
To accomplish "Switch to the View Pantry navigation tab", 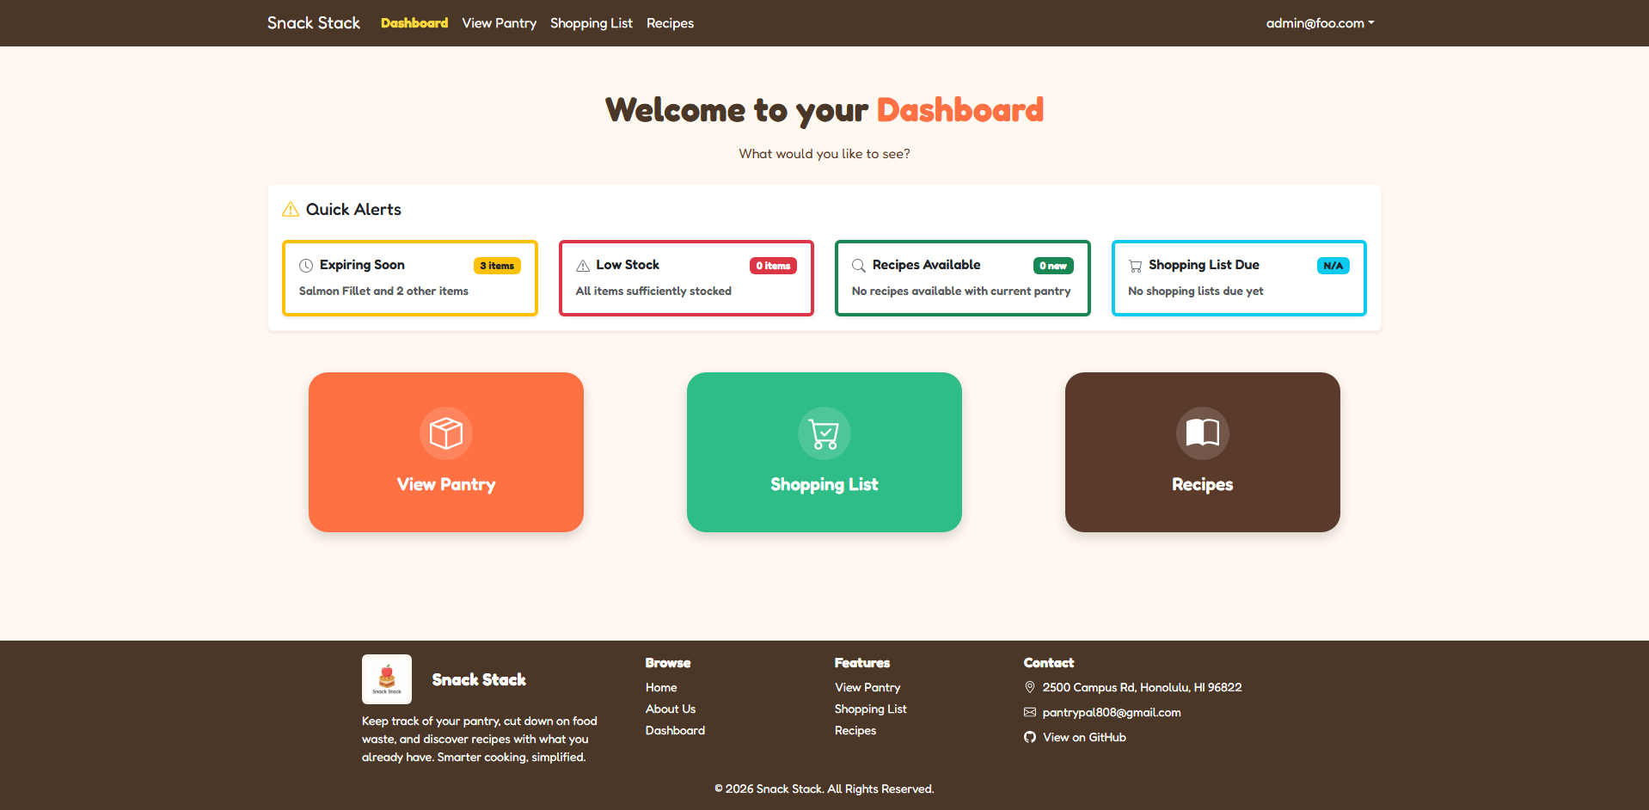I will tap(499, 22).
